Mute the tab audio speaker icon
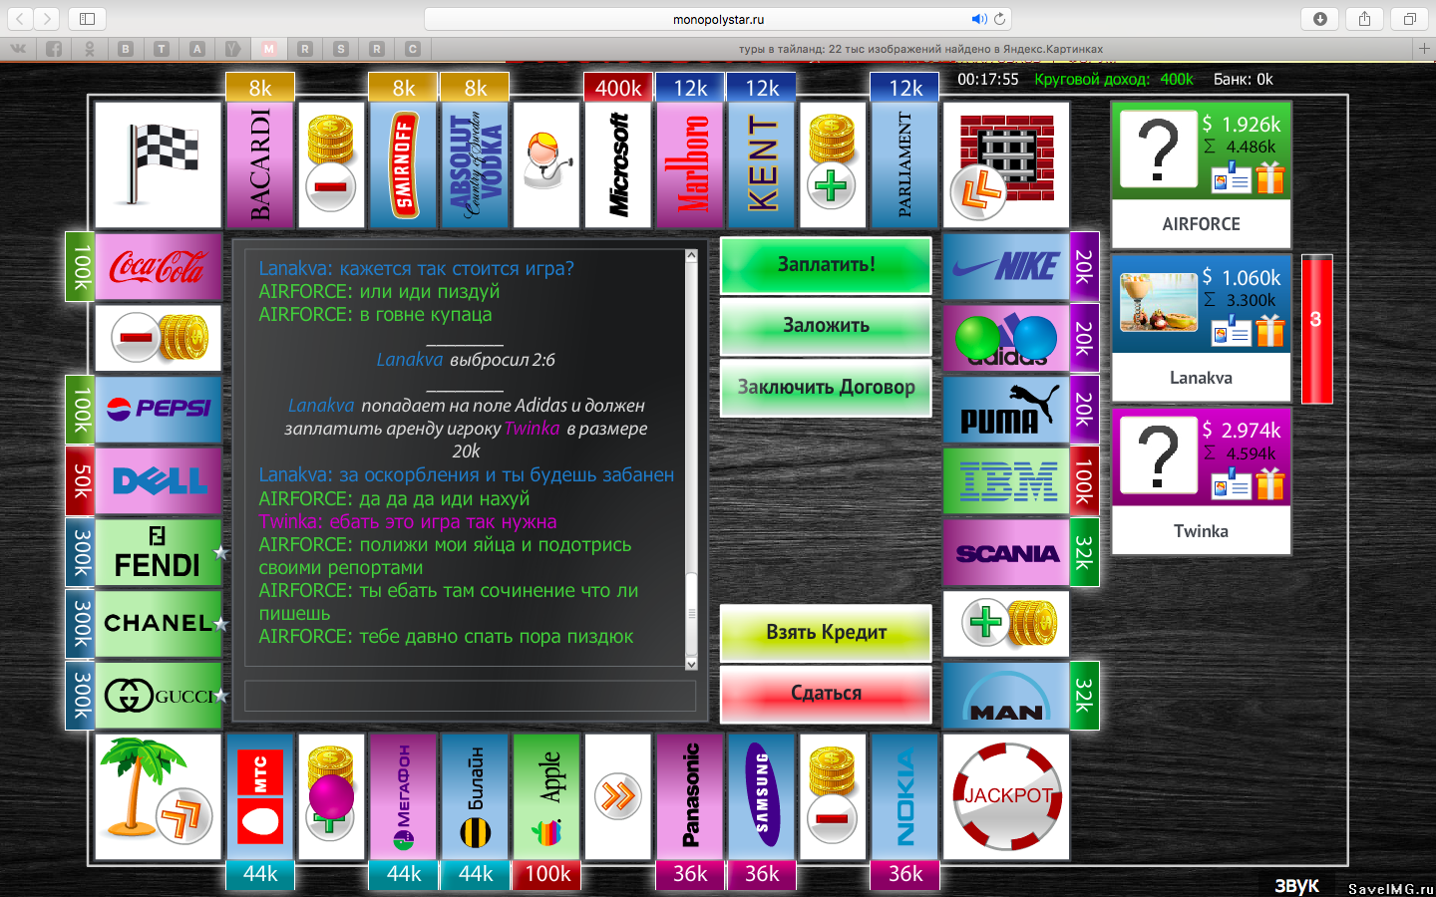This screenshot has width=1436, height=897. coord(979,19)
